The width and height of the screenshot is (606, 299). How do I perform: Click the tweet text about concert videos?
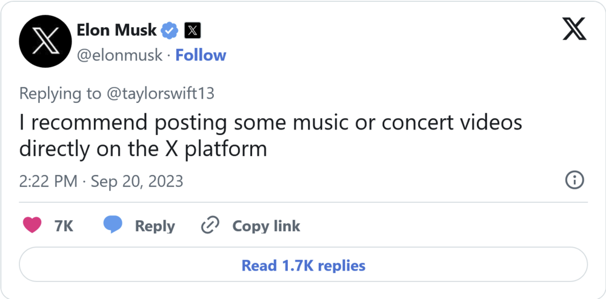270,135
